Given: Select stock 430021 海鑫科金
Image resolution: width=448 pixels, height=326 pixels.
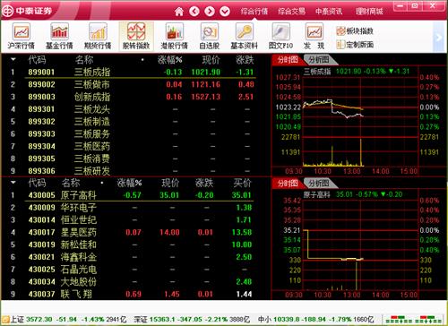Looking at the screenshot, I should (133, 257).
